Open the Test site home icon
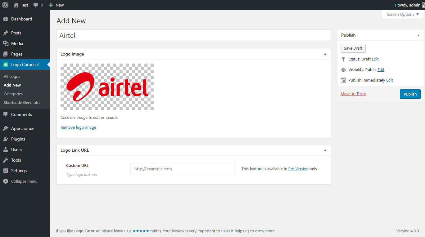This screenshot has width=425, height=237. (x=16, y=5)
